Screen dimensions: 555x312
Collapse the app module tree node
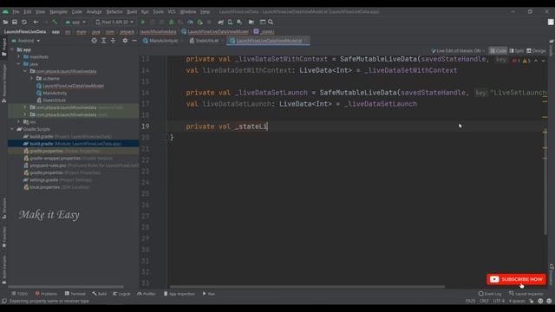pyautogui.click(x=13, y=50)
